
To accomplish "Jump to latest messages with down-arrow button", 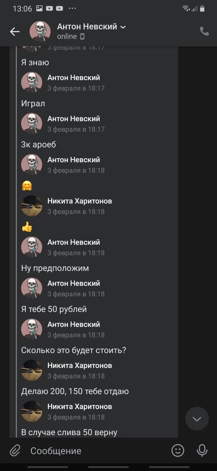I will point(197,419).
